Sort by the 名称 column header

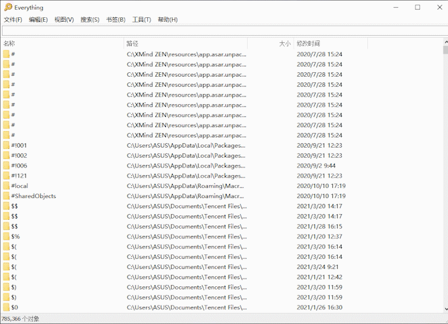pos(63,43)
